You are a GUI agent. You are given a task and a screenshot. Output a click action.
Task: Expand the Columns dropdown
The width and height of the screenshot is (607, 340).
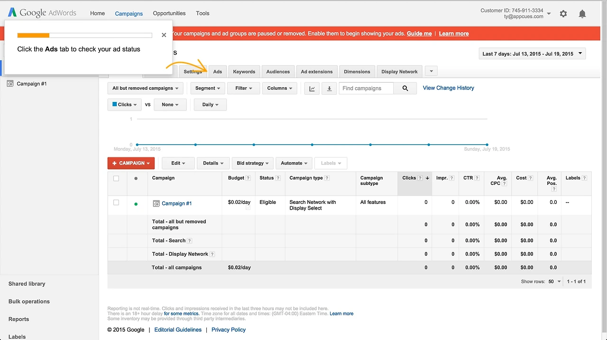[x=279, y=88]
